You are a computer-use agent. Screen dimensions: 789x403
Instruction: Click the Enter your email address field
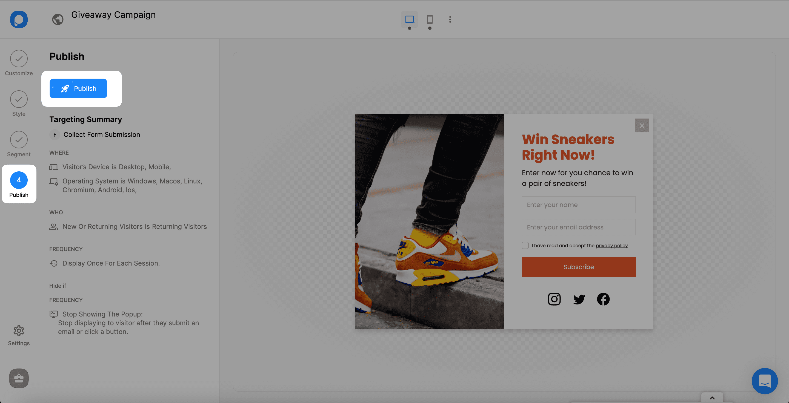point(579,227)
